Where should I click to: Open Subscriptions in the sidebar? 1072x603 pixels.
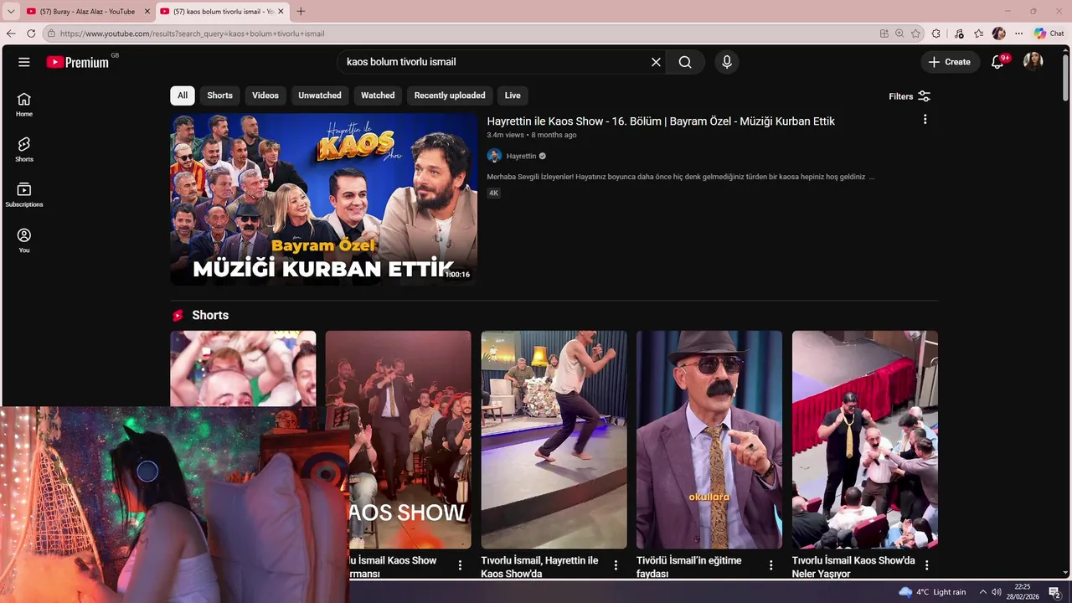[24, 195]
